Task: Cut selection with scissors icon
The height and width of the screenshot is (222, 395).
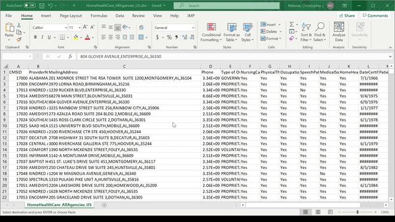Action: (19, 25)
